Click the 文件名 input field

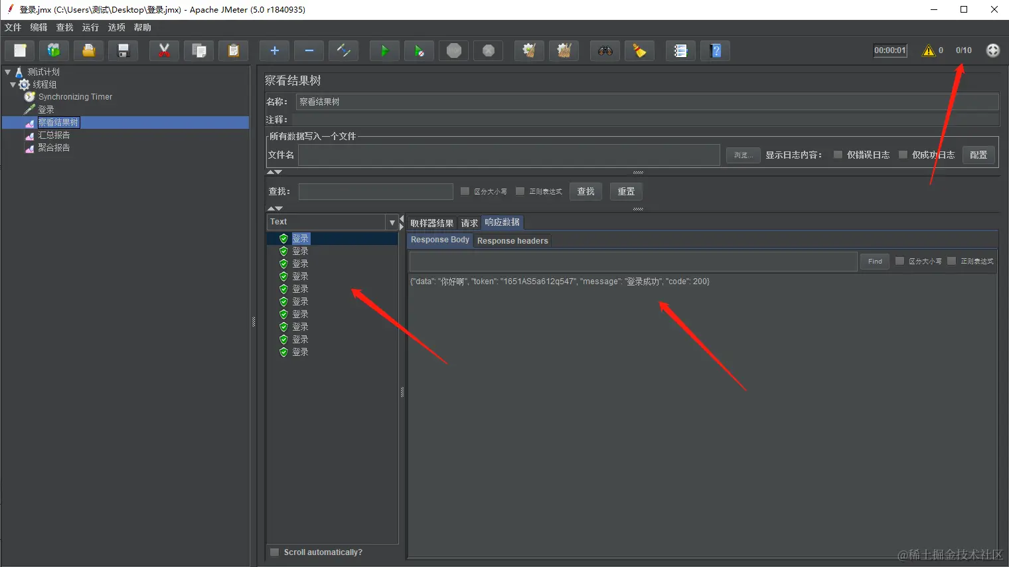coord(509,155)
